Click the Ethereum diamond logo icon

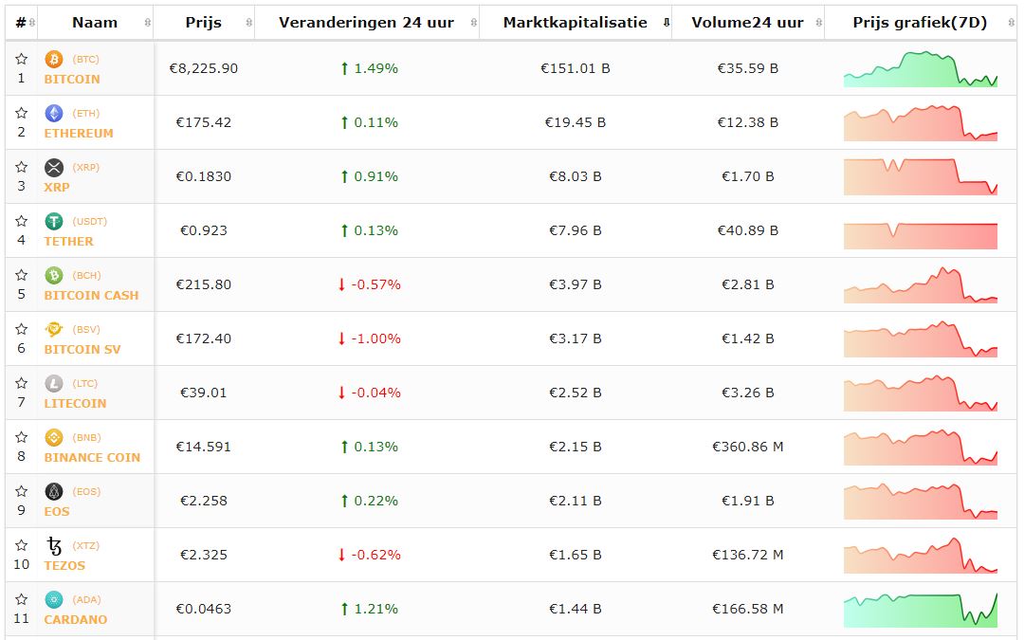[x=54, y=113]
